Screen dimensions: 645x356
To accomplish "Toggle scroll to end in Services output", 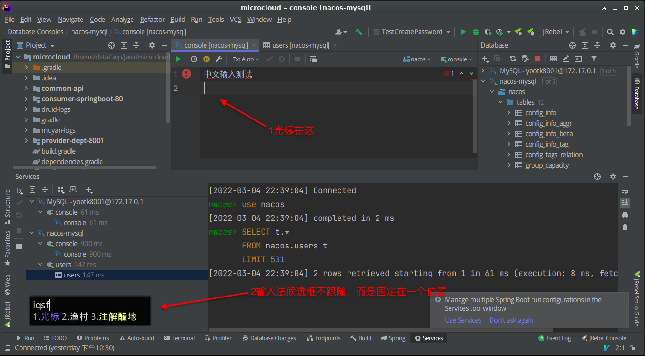I will (x=625, y=203).
